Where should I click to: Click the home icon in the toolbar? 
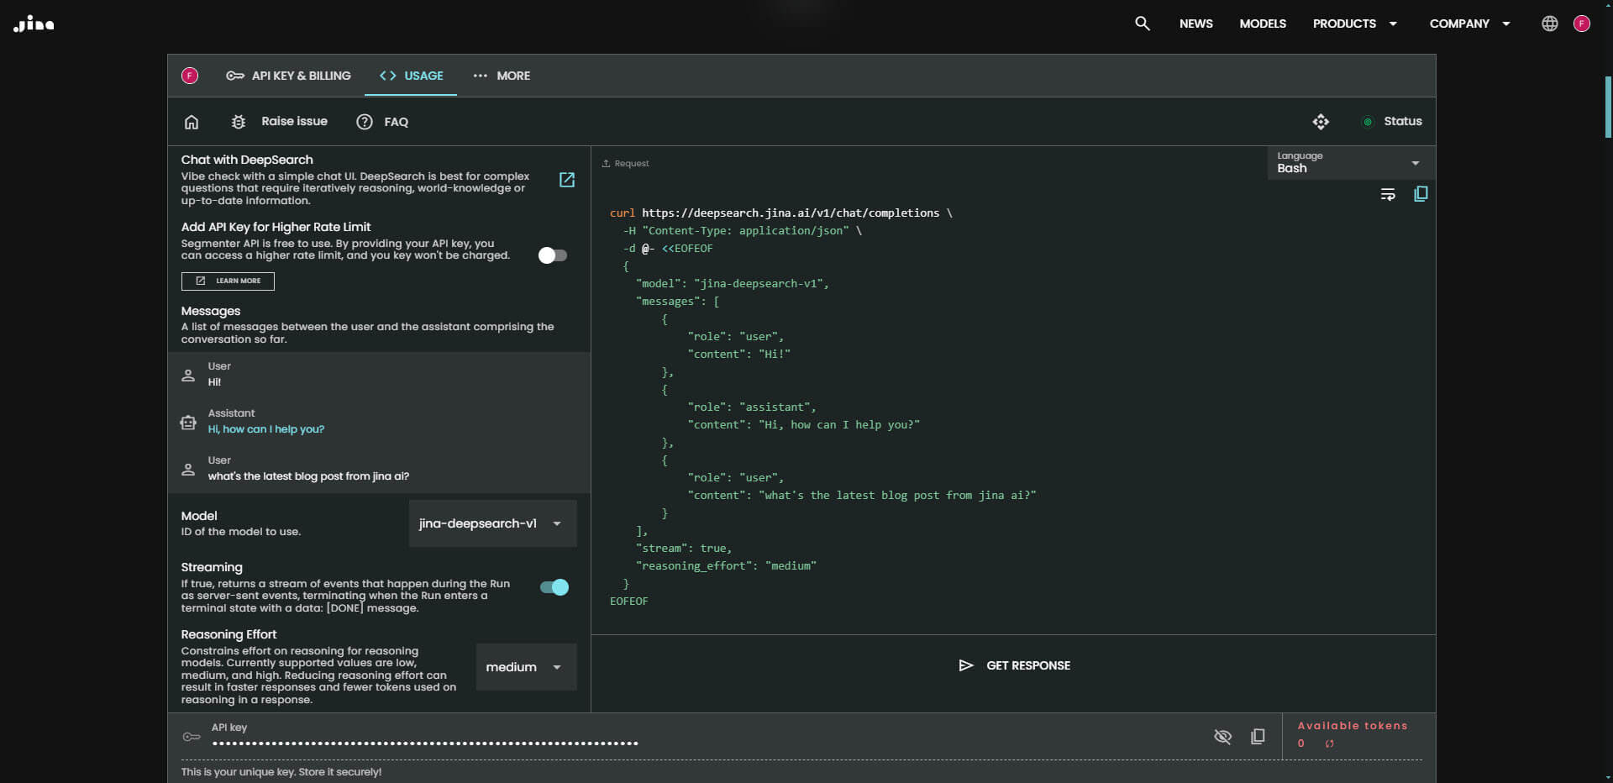click(x=192, y=122)
